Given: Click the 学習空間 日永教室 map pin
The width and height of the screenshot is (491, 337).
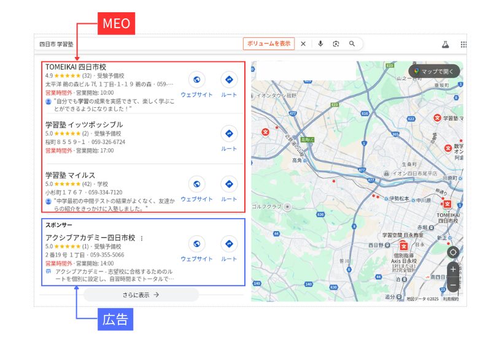Looking at the screenshot, I should (x=404, y=246).
